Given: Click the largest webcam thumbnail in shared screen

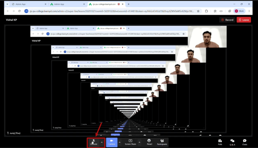Looking at the screenshot, I should pyautogui.click(x=207, y=37).
